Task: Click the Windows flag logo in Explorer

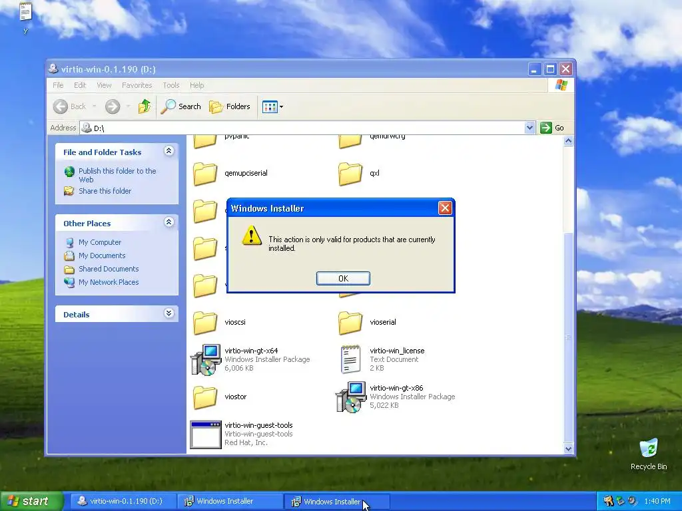Action: point(561,85)
